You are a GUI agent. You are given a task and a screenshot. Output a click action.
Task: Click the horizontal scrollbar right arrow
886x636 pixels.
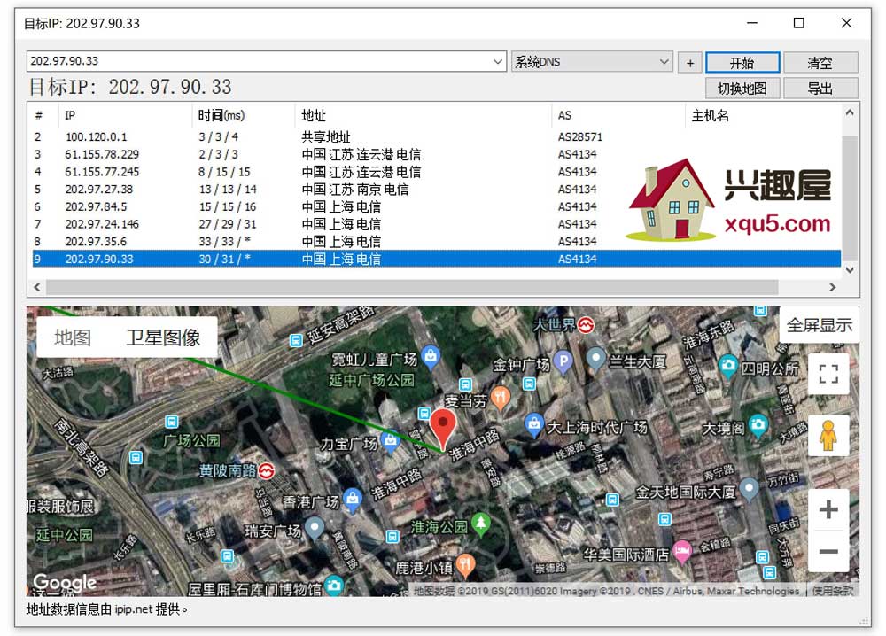tap(832, 287)
